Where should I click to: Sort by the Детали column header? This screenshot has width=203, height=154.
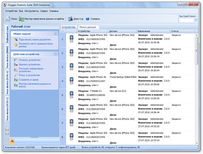click(x=122, y=31)
